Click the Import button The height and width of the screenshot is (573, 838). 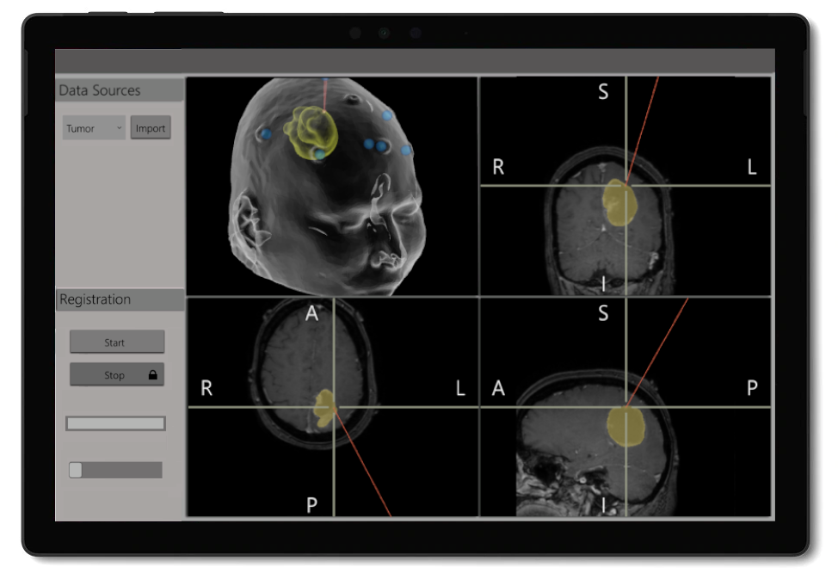[151, 127]
